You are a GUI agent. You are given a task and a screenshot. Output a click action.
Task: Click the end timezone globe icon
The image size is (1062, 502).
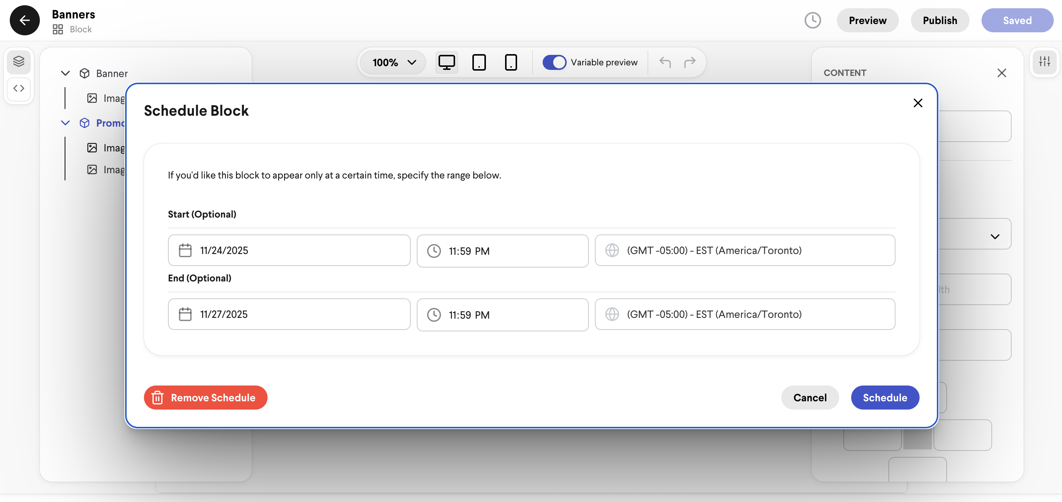click(x=612, y=314)
